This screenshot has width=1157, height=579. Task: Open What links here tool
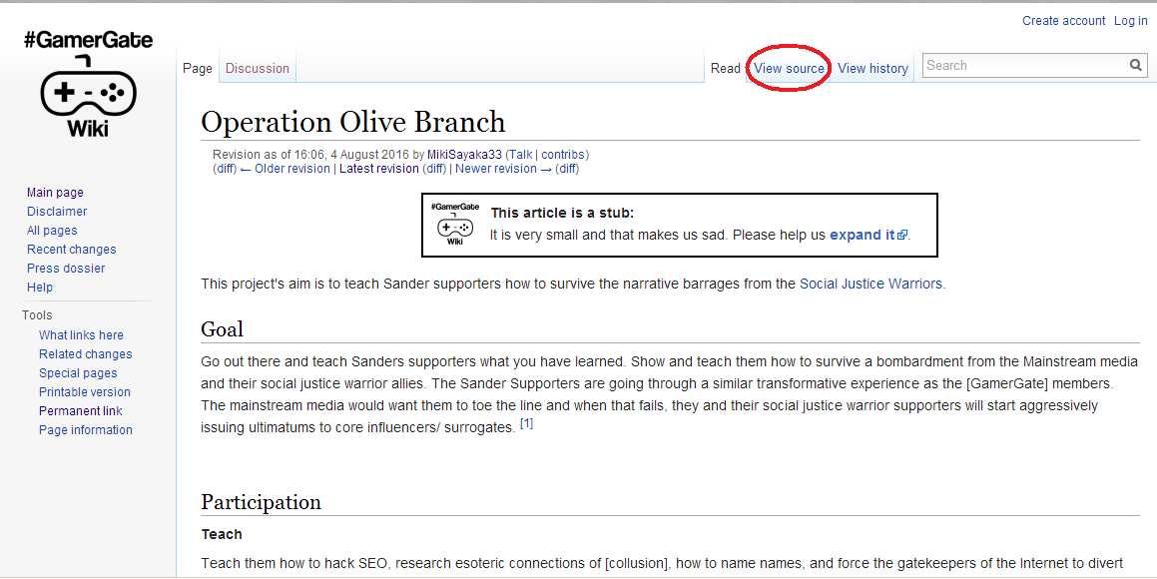[x=81, y=334]
